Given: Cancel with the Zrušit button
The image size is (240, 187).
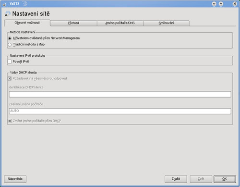Looking at the screenshot, I should [176, 179].
